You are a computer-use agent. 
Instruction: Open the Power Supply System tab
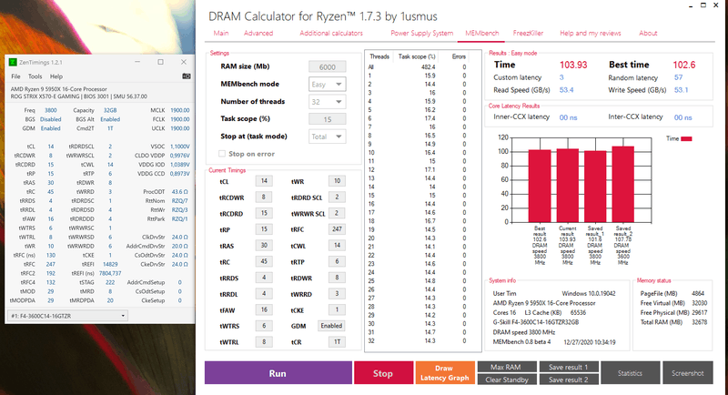click(421, 33)
